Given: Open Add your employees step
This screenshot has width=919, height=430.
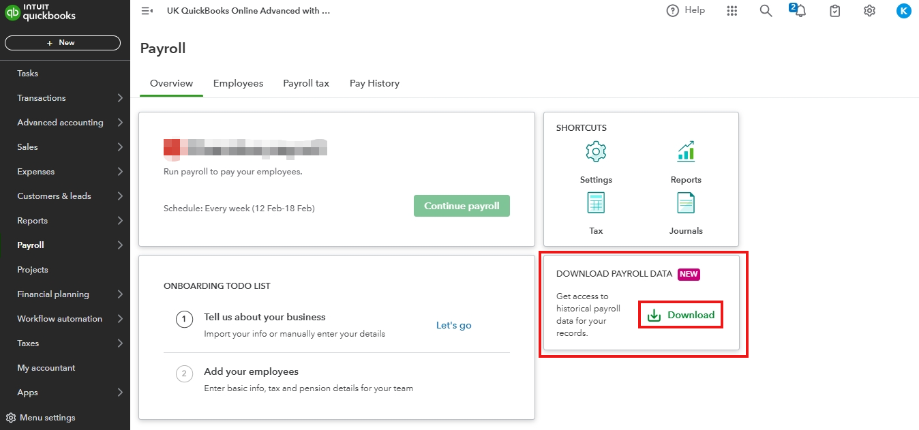Looking at the screenshot, I should (x=251, y=371).
